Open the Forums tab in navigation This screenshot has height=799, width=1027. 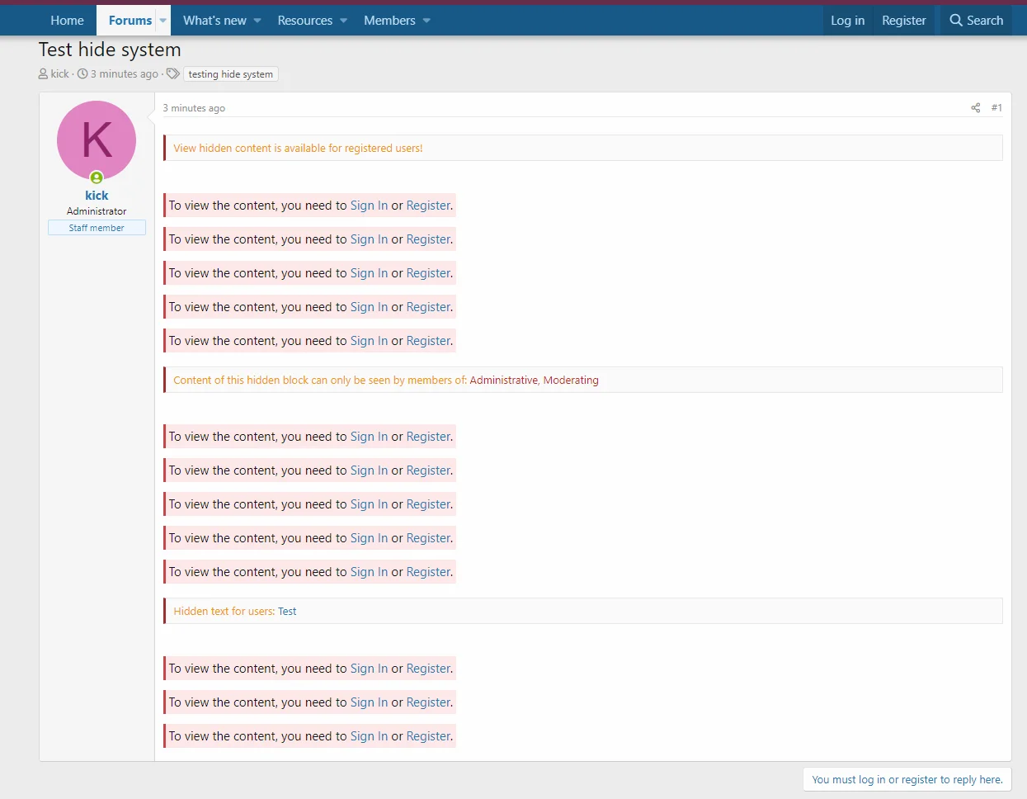pos(130,20)
